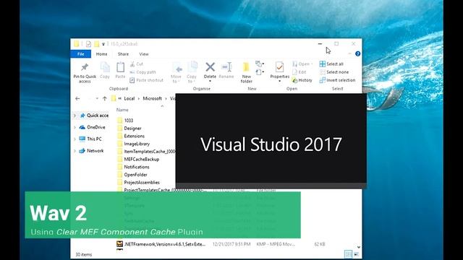Expand the OneDrive tree node

point(75,127)
